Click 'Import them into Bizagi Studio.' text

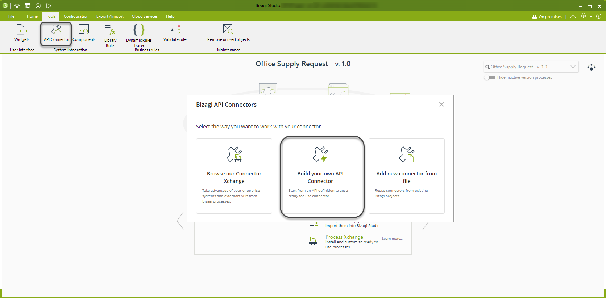click(353, 226)
